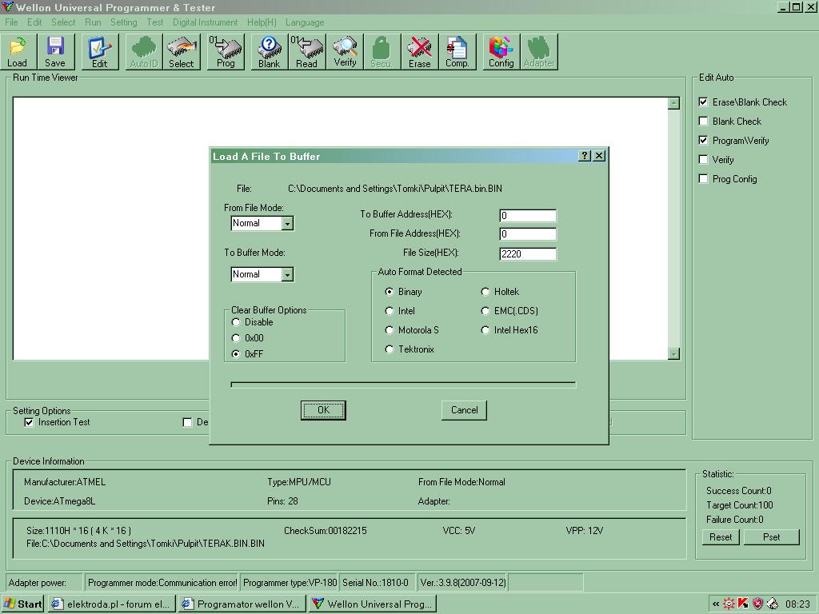Click the Reset statistic button

click(721, 536)
